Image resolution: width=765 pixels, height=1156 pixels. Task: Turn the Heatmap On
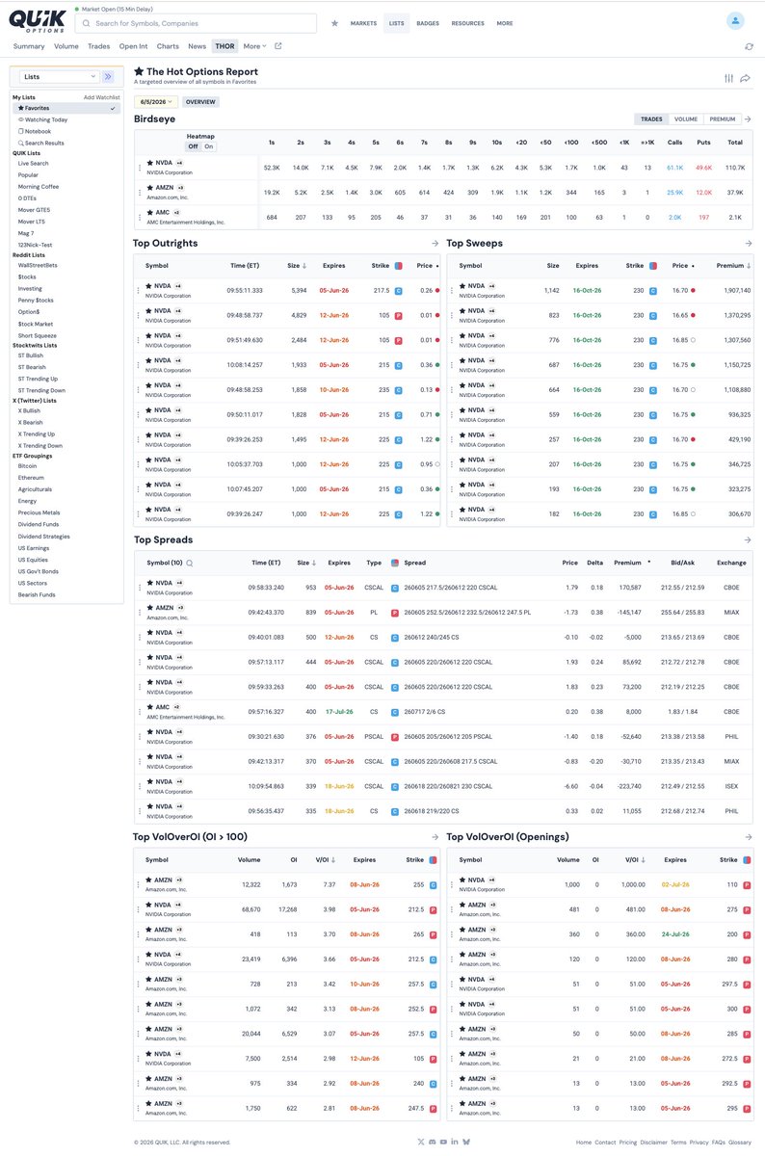[x=208, y=146]
